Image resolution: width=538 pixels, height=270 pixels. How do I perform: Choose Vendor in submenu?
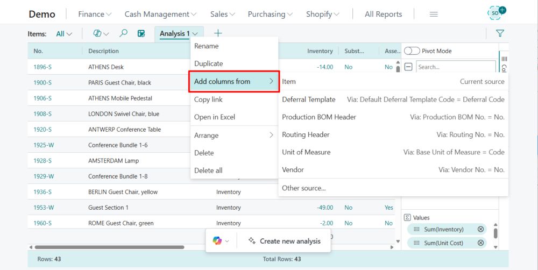point(393,169)
